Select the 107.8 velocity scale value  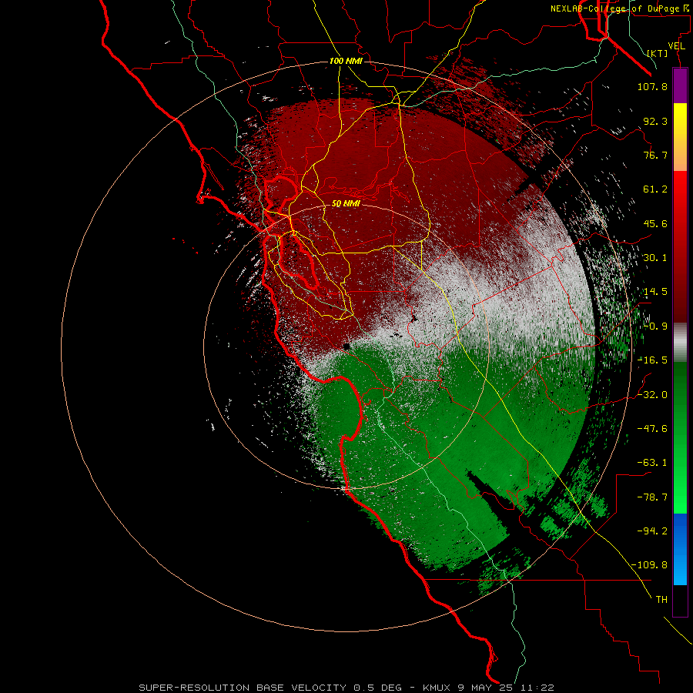[652, 86]
